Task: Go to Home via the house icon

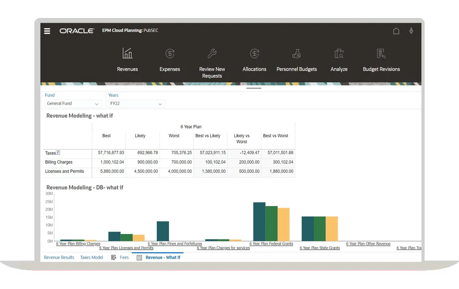Action: point(396,30)
